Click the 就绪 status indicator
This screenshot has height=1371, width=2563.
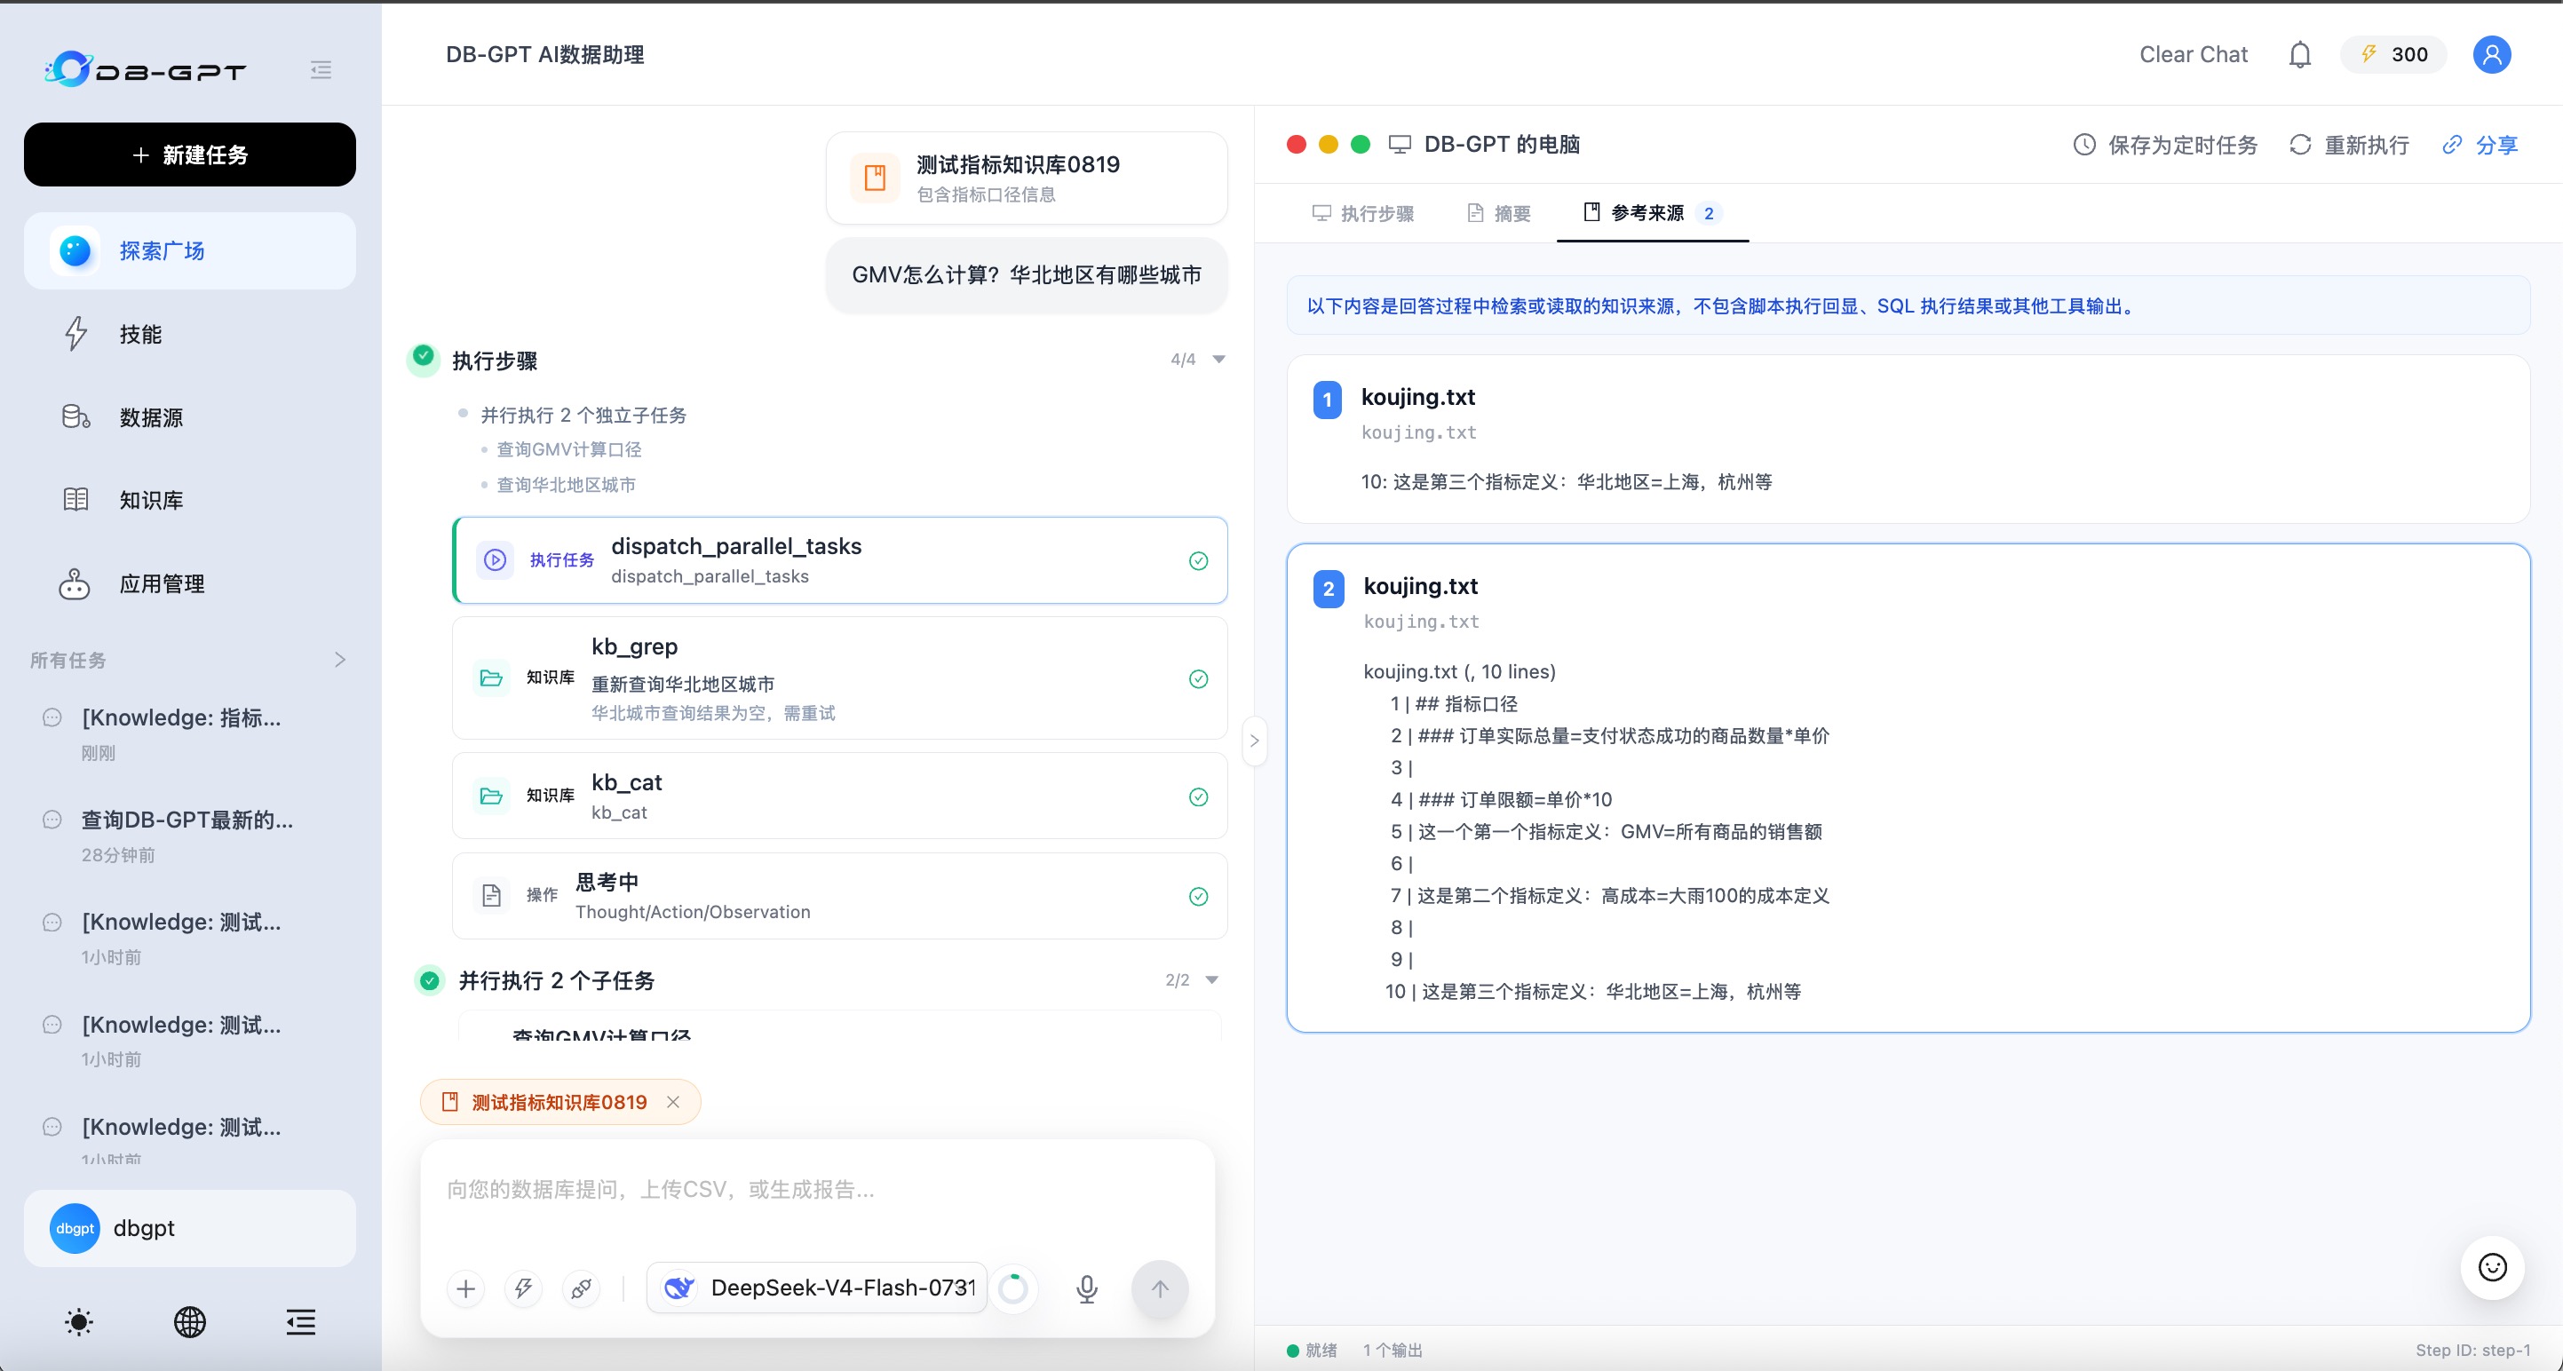1313,1350
